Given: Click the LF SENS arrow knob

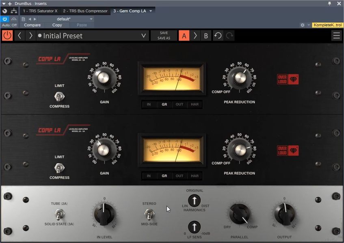Looking at the screenshot, I should 194,227.
